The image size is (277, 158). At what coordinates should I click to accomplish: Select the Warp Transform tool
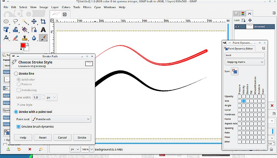(16, 29)
